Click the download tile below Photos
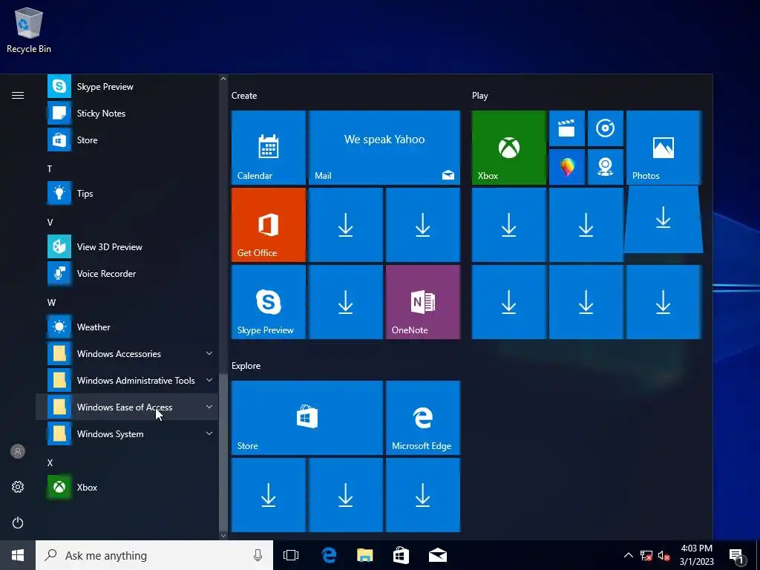760x570 pixels. coord(664,220)
